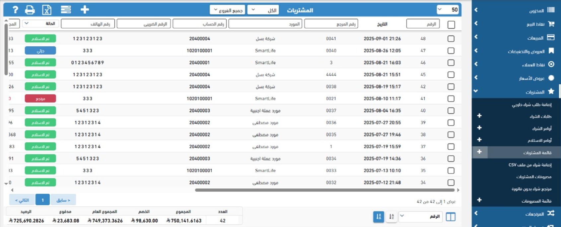561x227 pixels.
Task: Select مصروفات المشتريات in the sidebar
Action: pyautogui.click(x=533, y=177)
